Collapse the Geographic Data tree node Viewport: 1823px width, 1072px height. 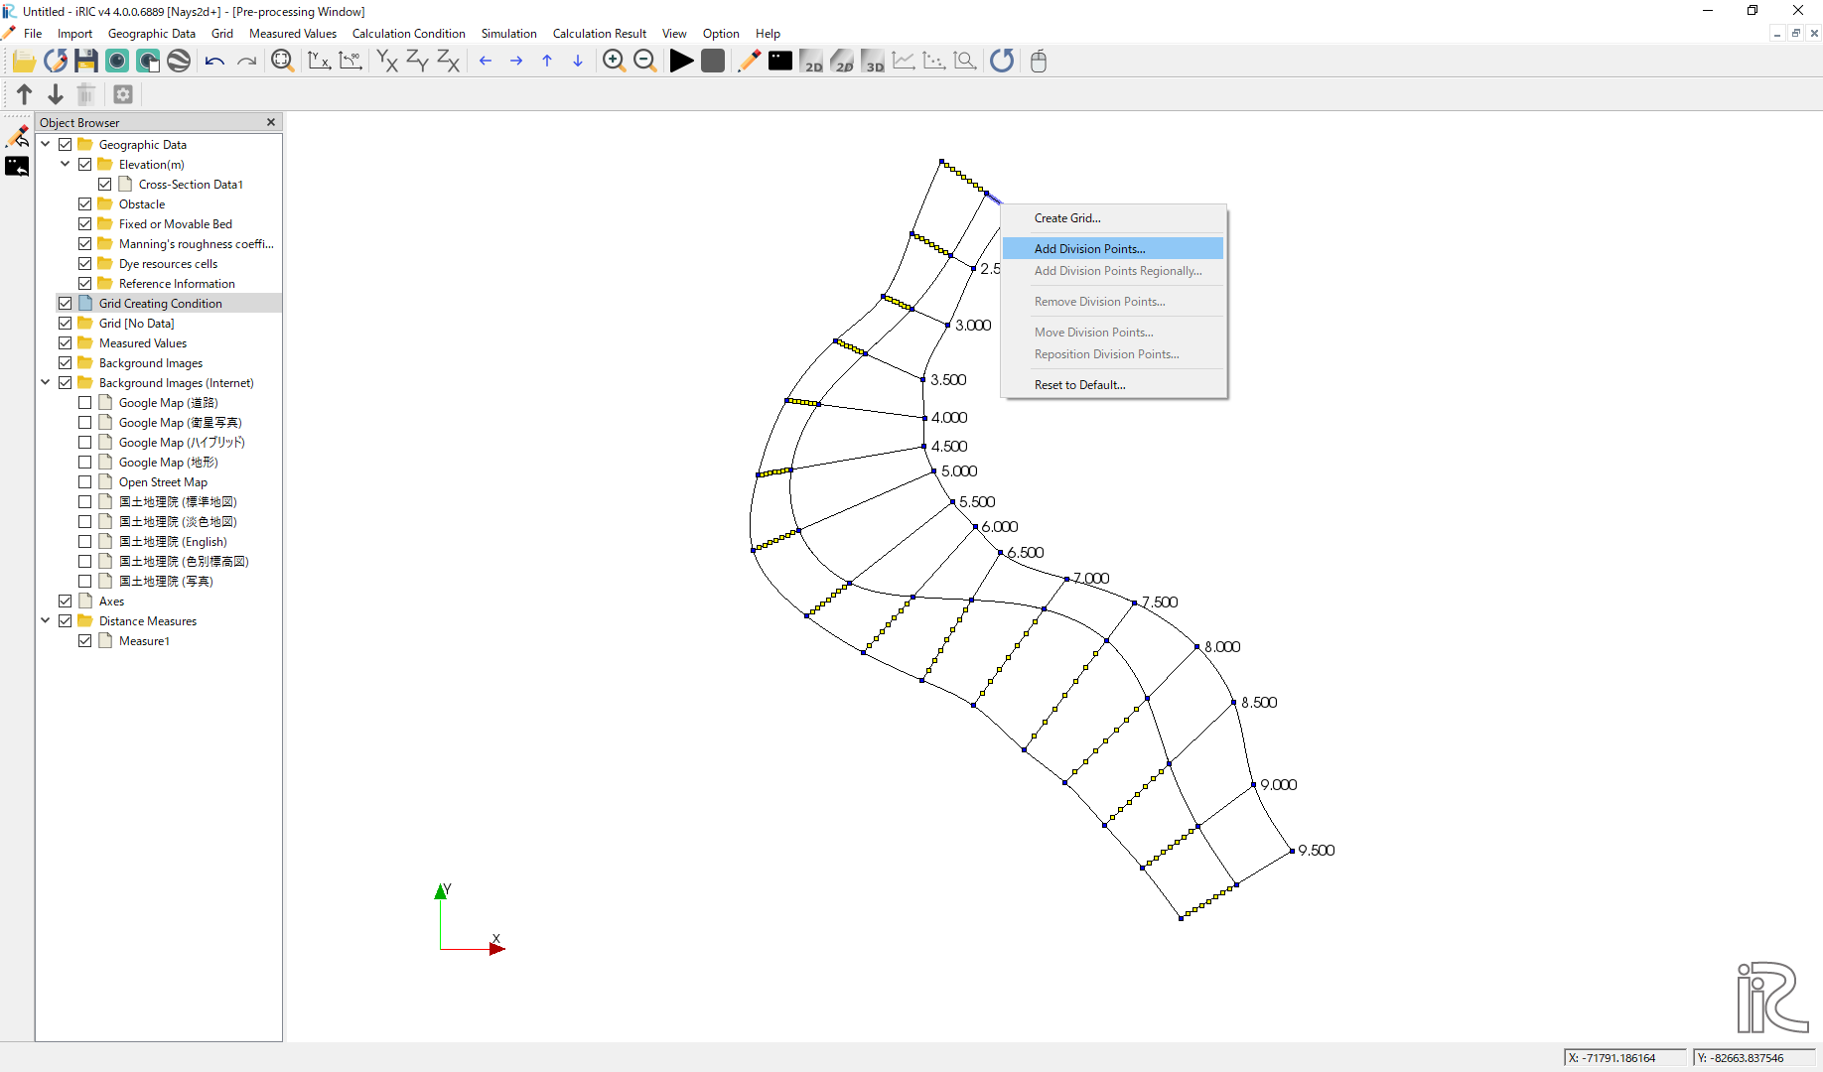46,145
